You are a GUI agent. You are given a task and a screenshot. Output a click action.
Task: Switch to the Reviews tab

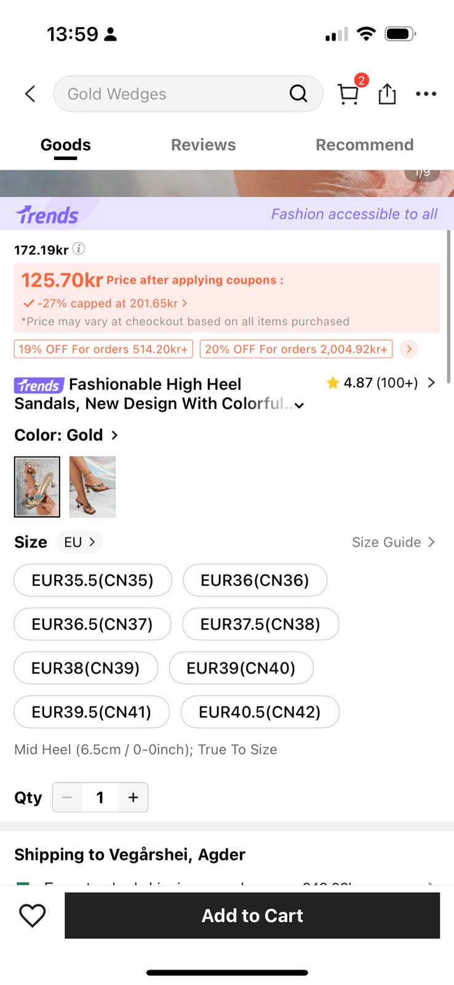point(203,145)
